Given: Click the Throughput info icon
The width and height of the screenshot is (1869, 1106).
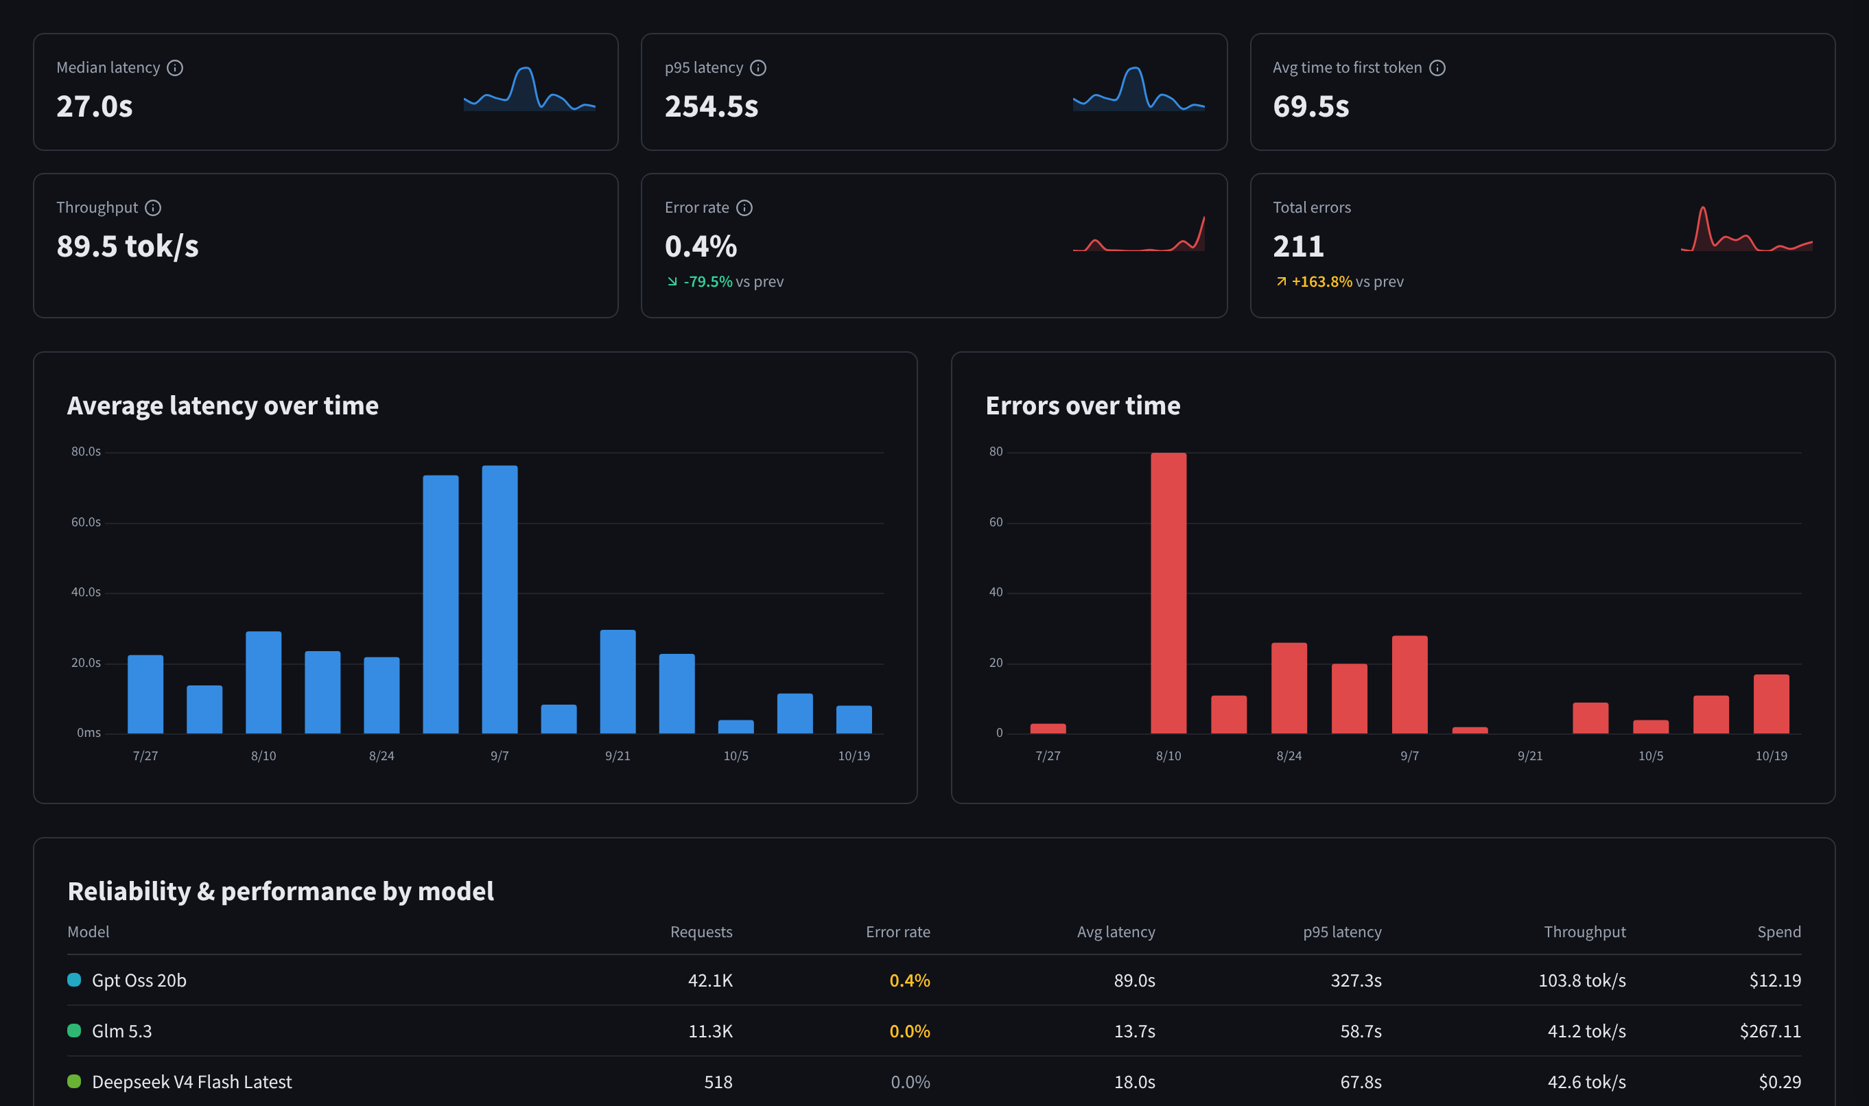Looking at the screenshot, I should point(153,208).
